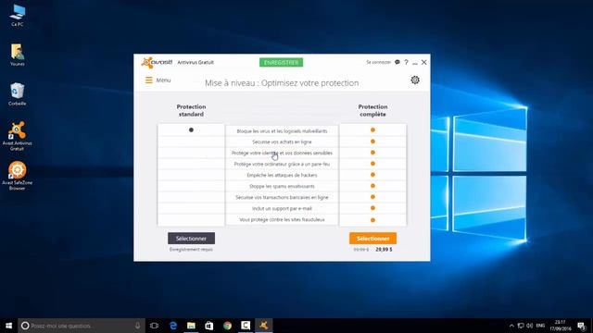This screenshot has height=333, width=593.
Task: Click the green ENREGISTRER button
Action: (x=281, y=62)
